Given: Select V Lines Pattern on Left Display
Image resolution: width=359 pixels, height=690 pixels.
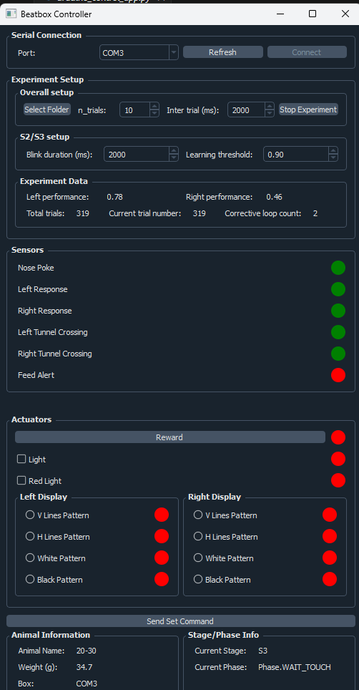Looking at the screenshot, I should coord(30,515).
